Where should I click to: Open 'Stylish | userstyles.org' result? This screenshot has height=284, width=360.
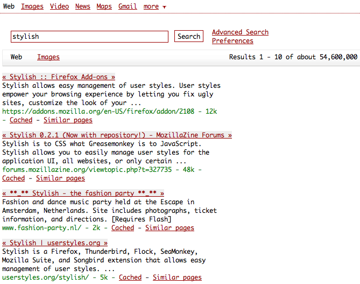[55, 243]
